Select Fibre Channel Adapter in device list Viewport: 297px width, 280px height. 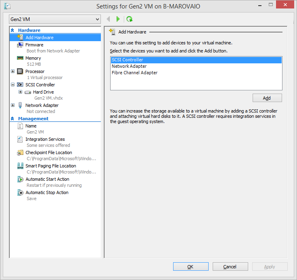point(134,73)
